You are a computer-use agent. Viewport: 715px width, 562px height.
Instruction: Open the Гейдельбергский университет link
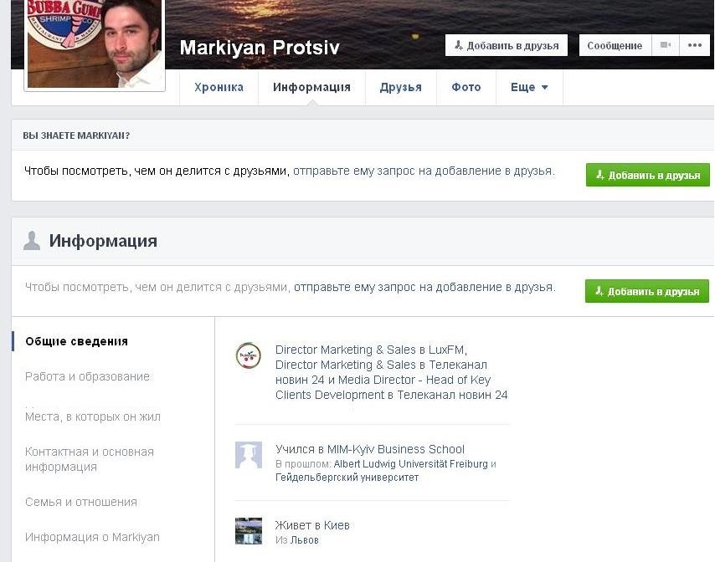347,478
